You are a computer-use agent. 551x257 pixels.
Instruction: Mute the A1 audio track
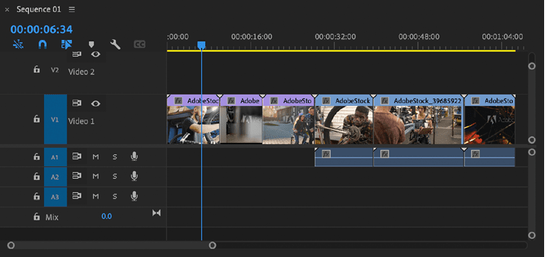[x=95, y=157]
